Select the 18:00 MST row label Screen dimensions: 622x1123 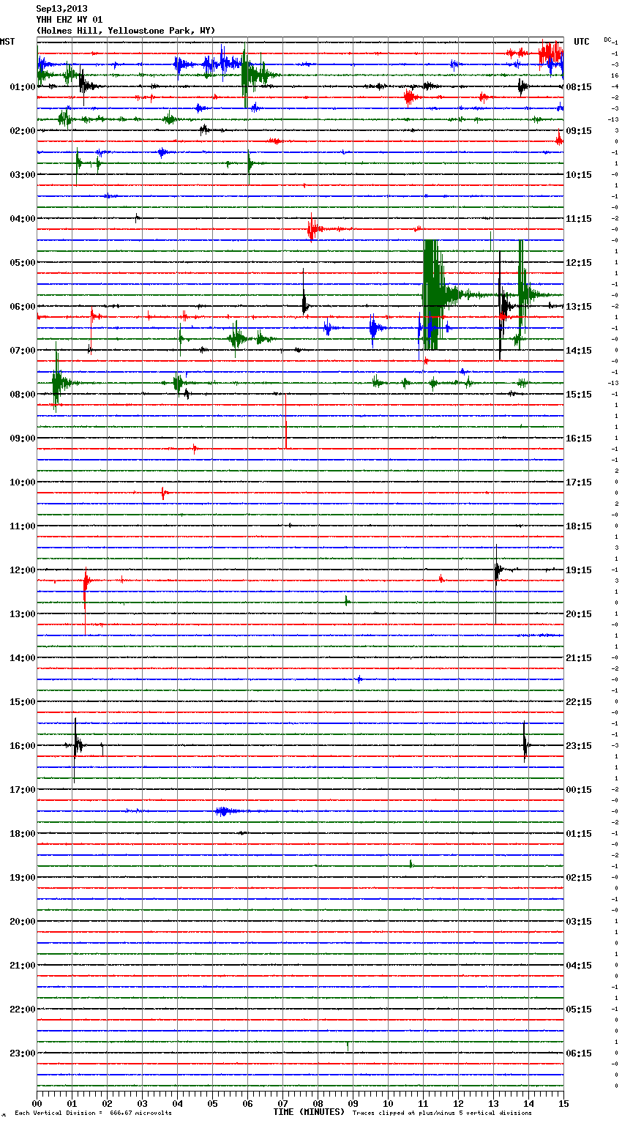coord(22,834)
